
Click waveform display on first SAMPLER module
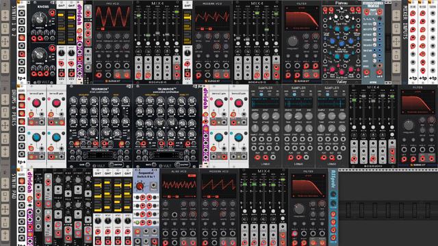(265, 102)
